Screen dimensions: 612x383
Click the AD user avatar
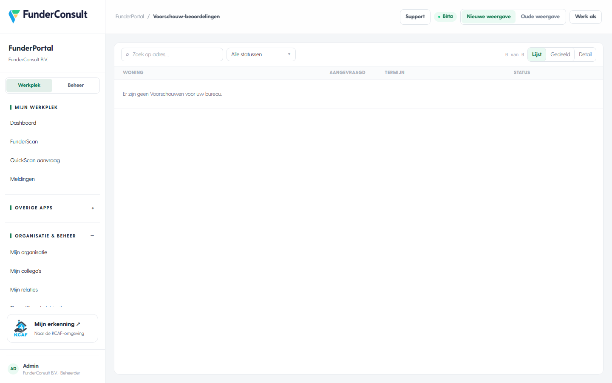coord(13,369)
